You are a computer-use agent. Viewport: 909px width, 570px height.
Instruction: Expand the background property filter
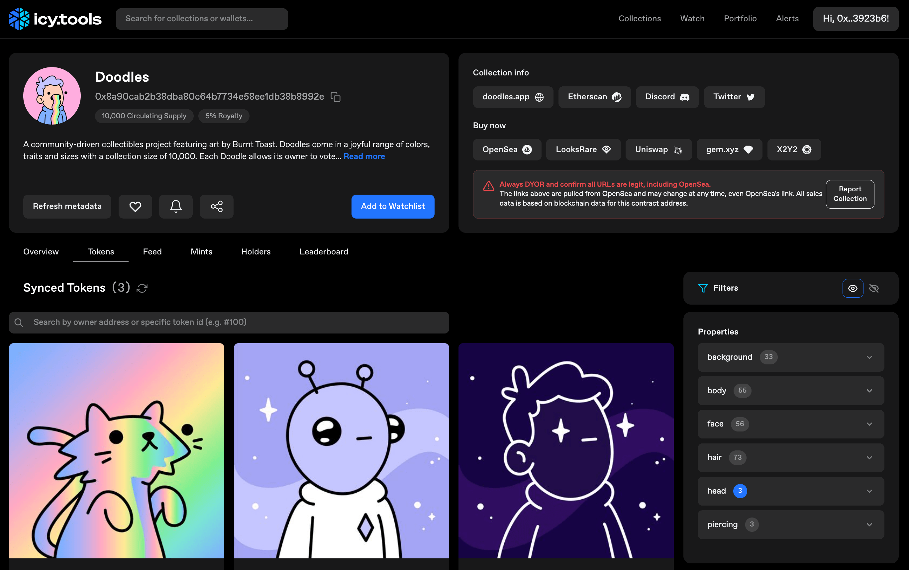[x=791, y=357]
